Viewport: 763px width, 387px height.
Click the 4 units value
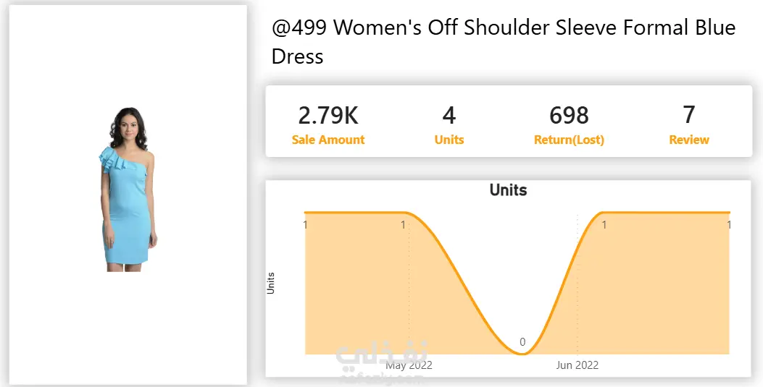click(x=449, y=116)
